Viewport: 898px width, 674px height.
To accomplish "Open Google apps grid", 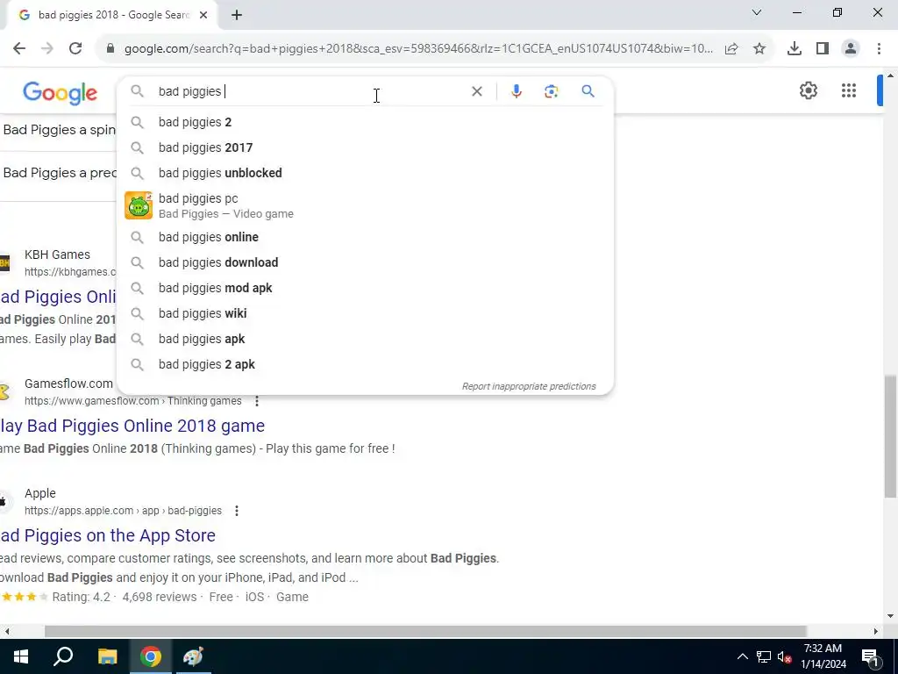I will (x=848, y=90).
